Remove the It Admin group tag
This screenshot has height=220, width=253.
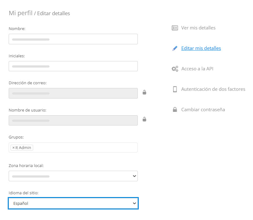[x=13, y=147]
